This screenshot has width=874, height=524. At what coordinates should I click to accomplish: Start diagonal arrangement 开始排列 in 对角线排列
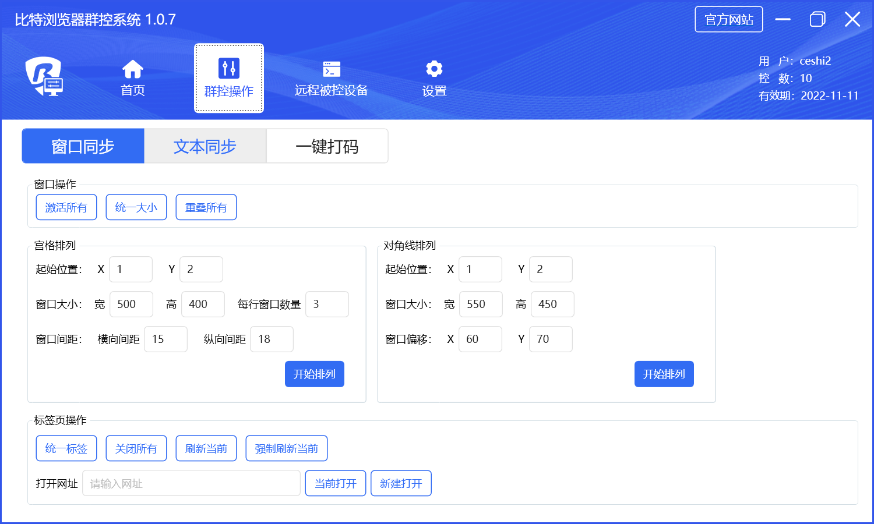pyautogui.click(x=664, y=374)
